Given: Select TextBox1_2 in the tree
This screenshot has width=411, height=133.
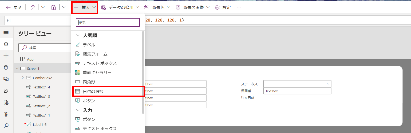Looking at the screenshot, I should (x=41, y=106).
